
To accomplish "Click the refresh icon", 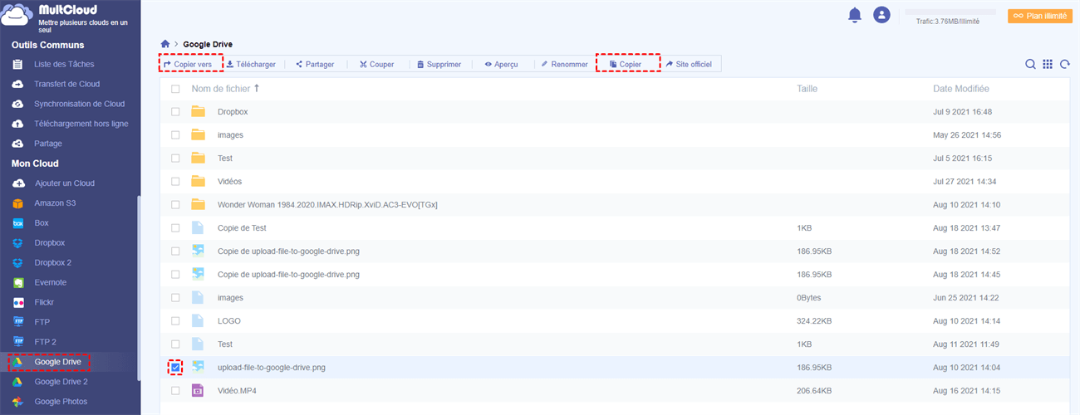I will pyautogui.click(x=1064, y=64).
